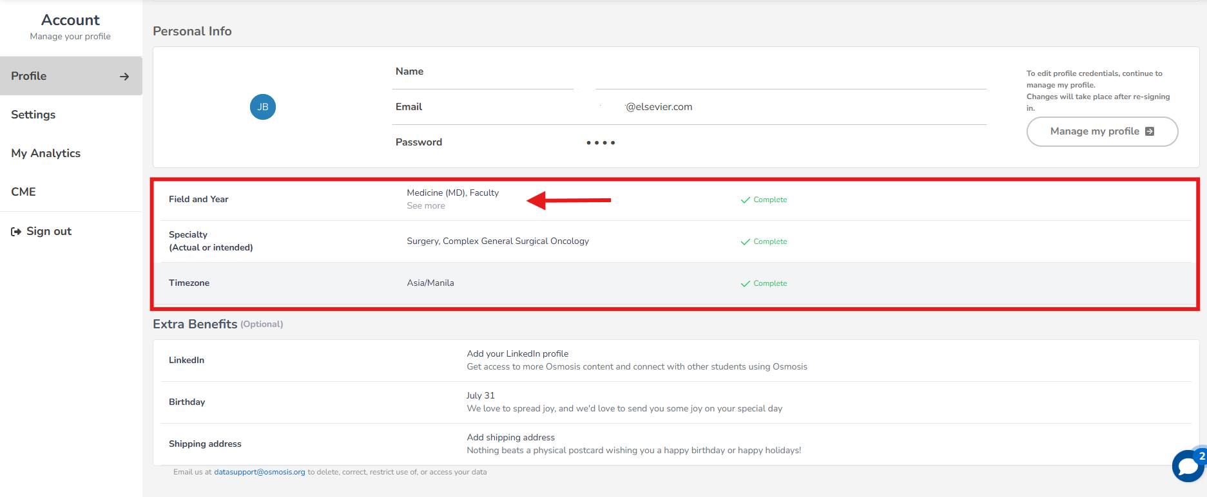Click the external icon in Manage my profile
The height and width of the screenshot is (497, 1207).
point(1150,131)
